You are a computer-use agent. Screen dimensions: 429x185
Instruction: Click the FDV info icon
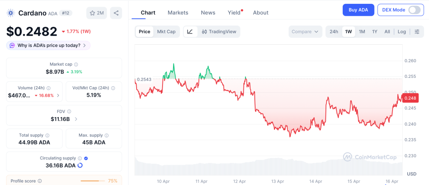coord(69,112)
